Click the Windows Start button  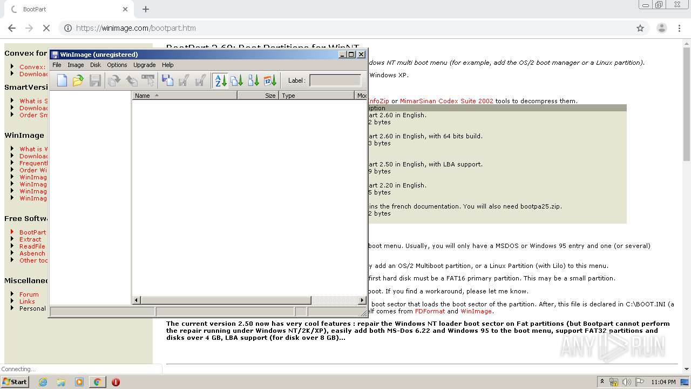(15, 381)
